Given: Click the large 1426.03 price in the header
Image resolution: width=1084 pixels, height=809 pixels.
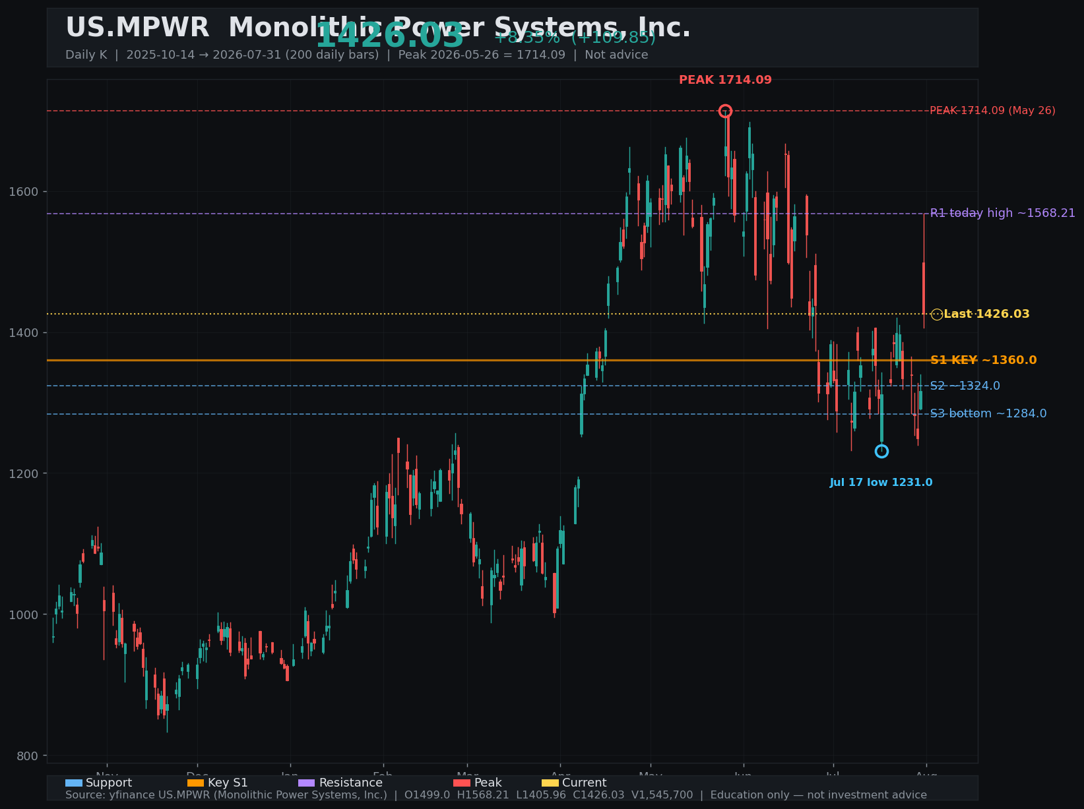Looking at the screenshot, I should click(x=389, y=36).
